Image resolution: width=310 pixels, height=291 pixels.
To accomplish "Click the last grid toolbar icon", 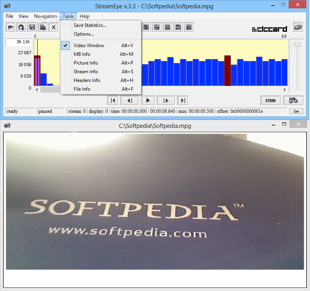I will point(189,27).
